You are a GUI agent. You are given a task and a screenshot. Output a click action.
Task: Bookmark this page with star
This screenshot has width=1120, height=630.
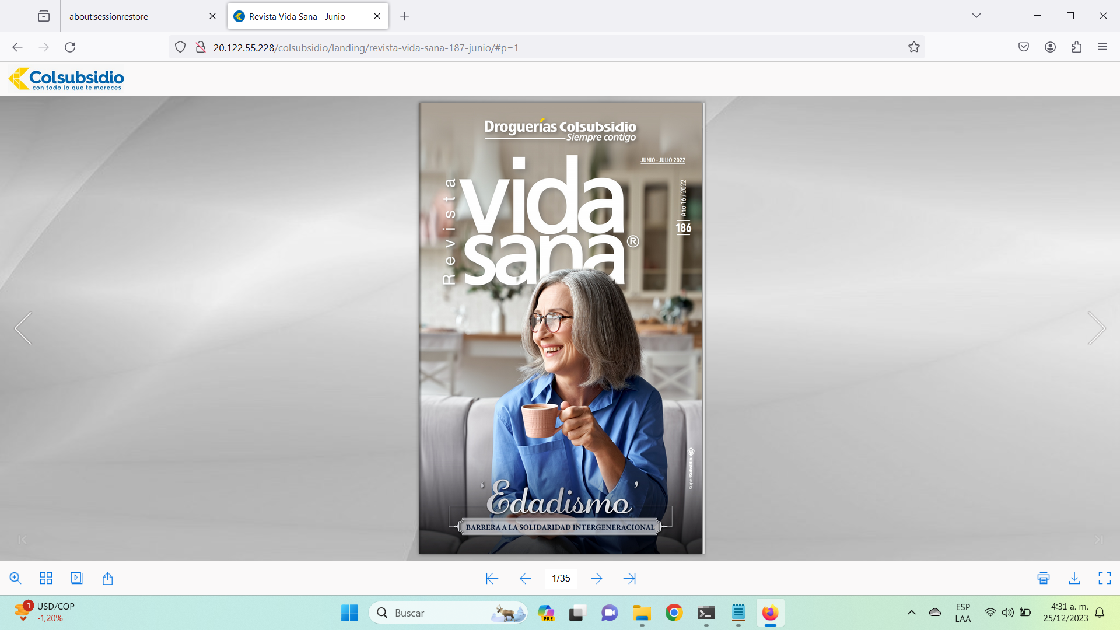point(914,47)
